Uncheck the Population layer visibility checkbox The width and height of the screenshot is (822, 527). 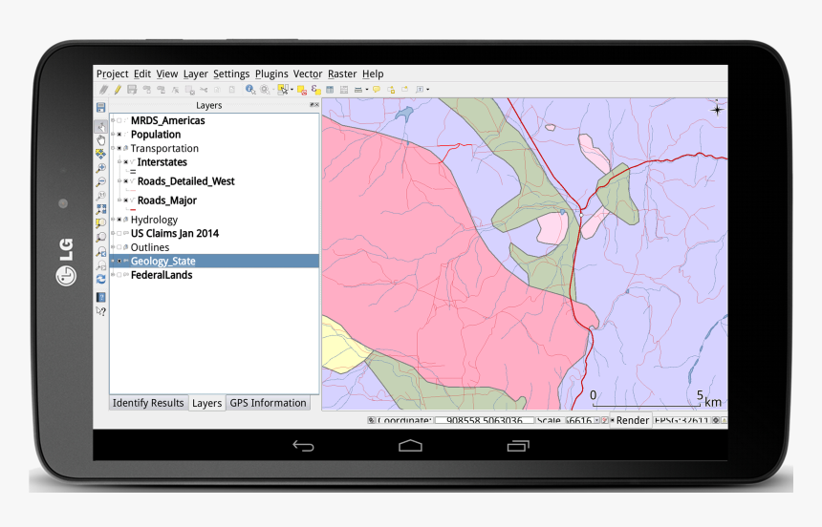coord(119,135)
